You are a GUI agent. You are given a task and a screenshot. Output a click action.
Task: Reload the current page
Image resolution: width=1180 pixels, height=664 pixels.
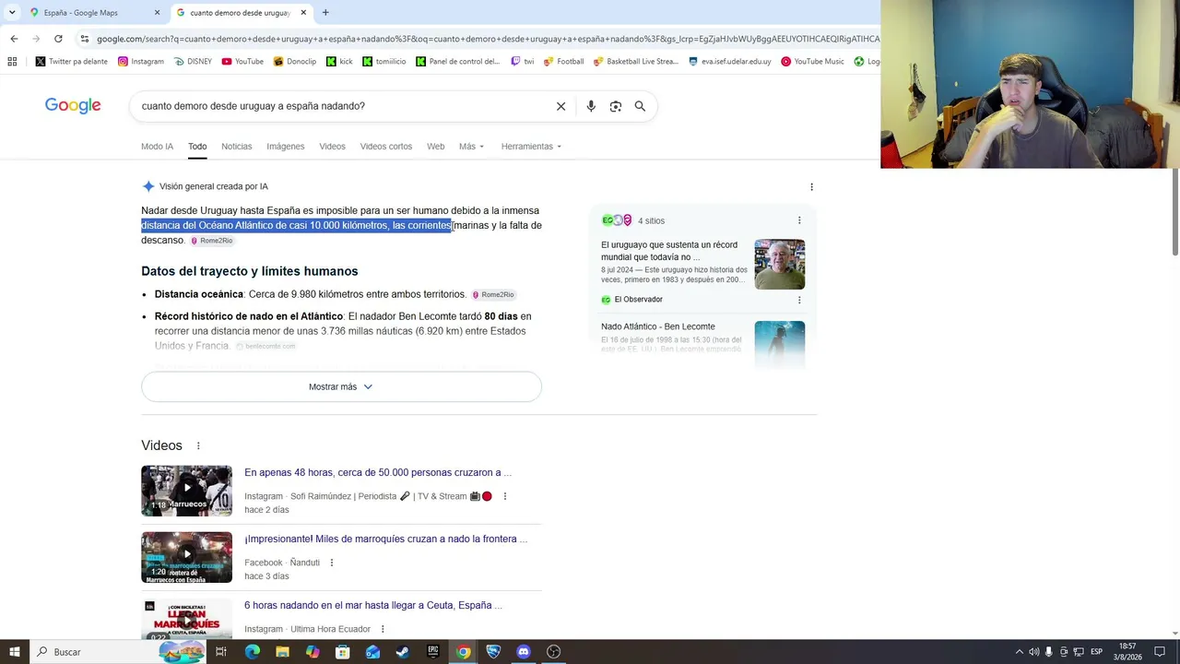(x=58, y=39)
